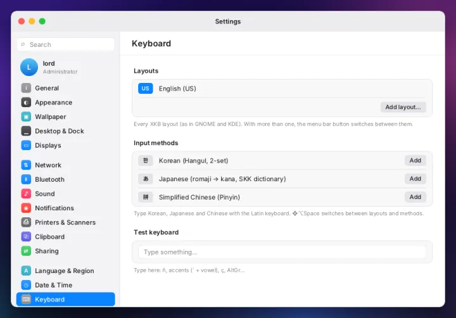Click the Clipboard sidebar icon
Screen dimensions: 456x318
26,236
